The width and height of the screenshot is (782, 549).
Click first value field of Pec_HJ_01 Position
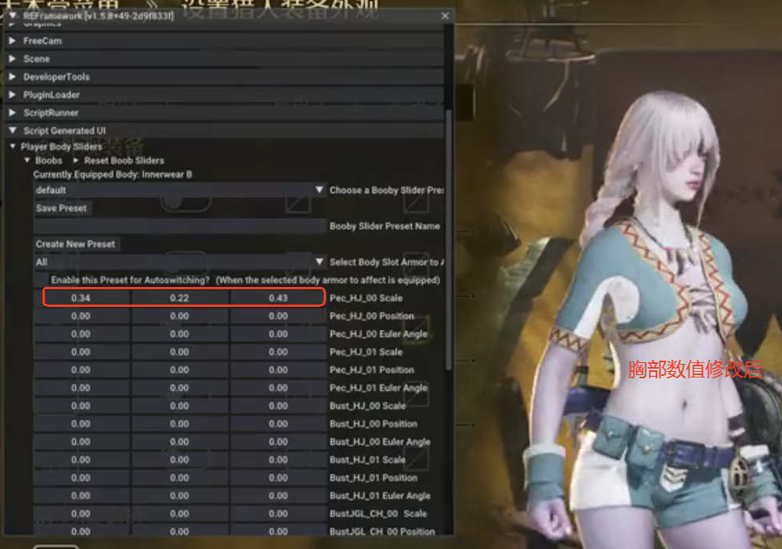81,369
